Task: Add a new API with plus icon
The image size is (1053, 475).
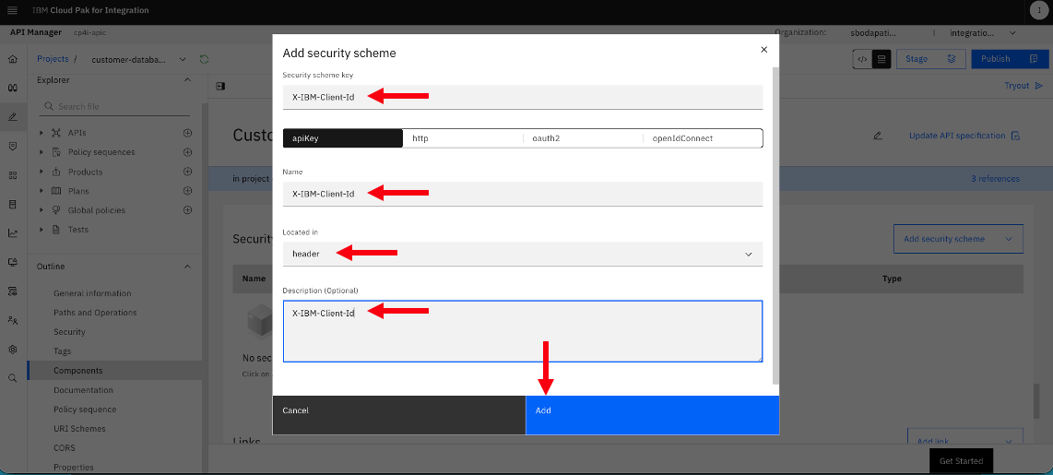Action: tap(188, 133)
